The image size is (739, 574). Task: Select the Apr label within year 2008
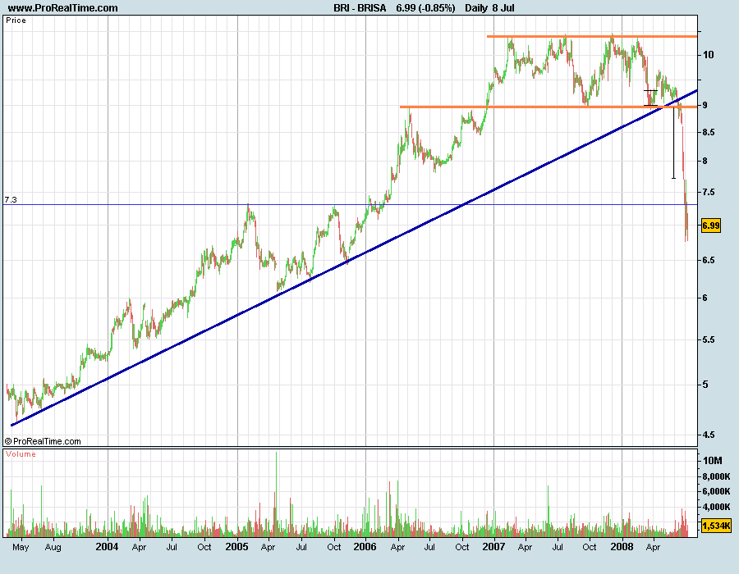point(653,548)
